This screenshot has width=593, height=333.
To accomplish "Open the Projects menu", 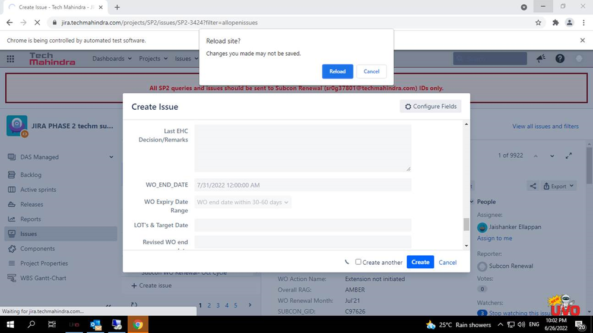I will [153, 59].
